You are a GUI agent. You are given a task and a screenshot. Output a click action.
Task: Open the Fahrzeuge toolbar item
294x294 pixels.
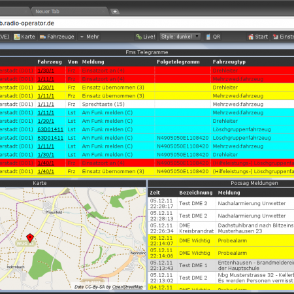(57, 37)
